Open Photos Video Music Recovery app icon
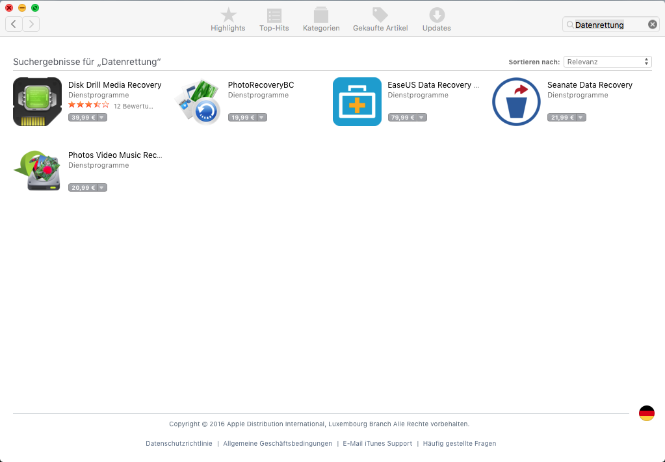 37,172
